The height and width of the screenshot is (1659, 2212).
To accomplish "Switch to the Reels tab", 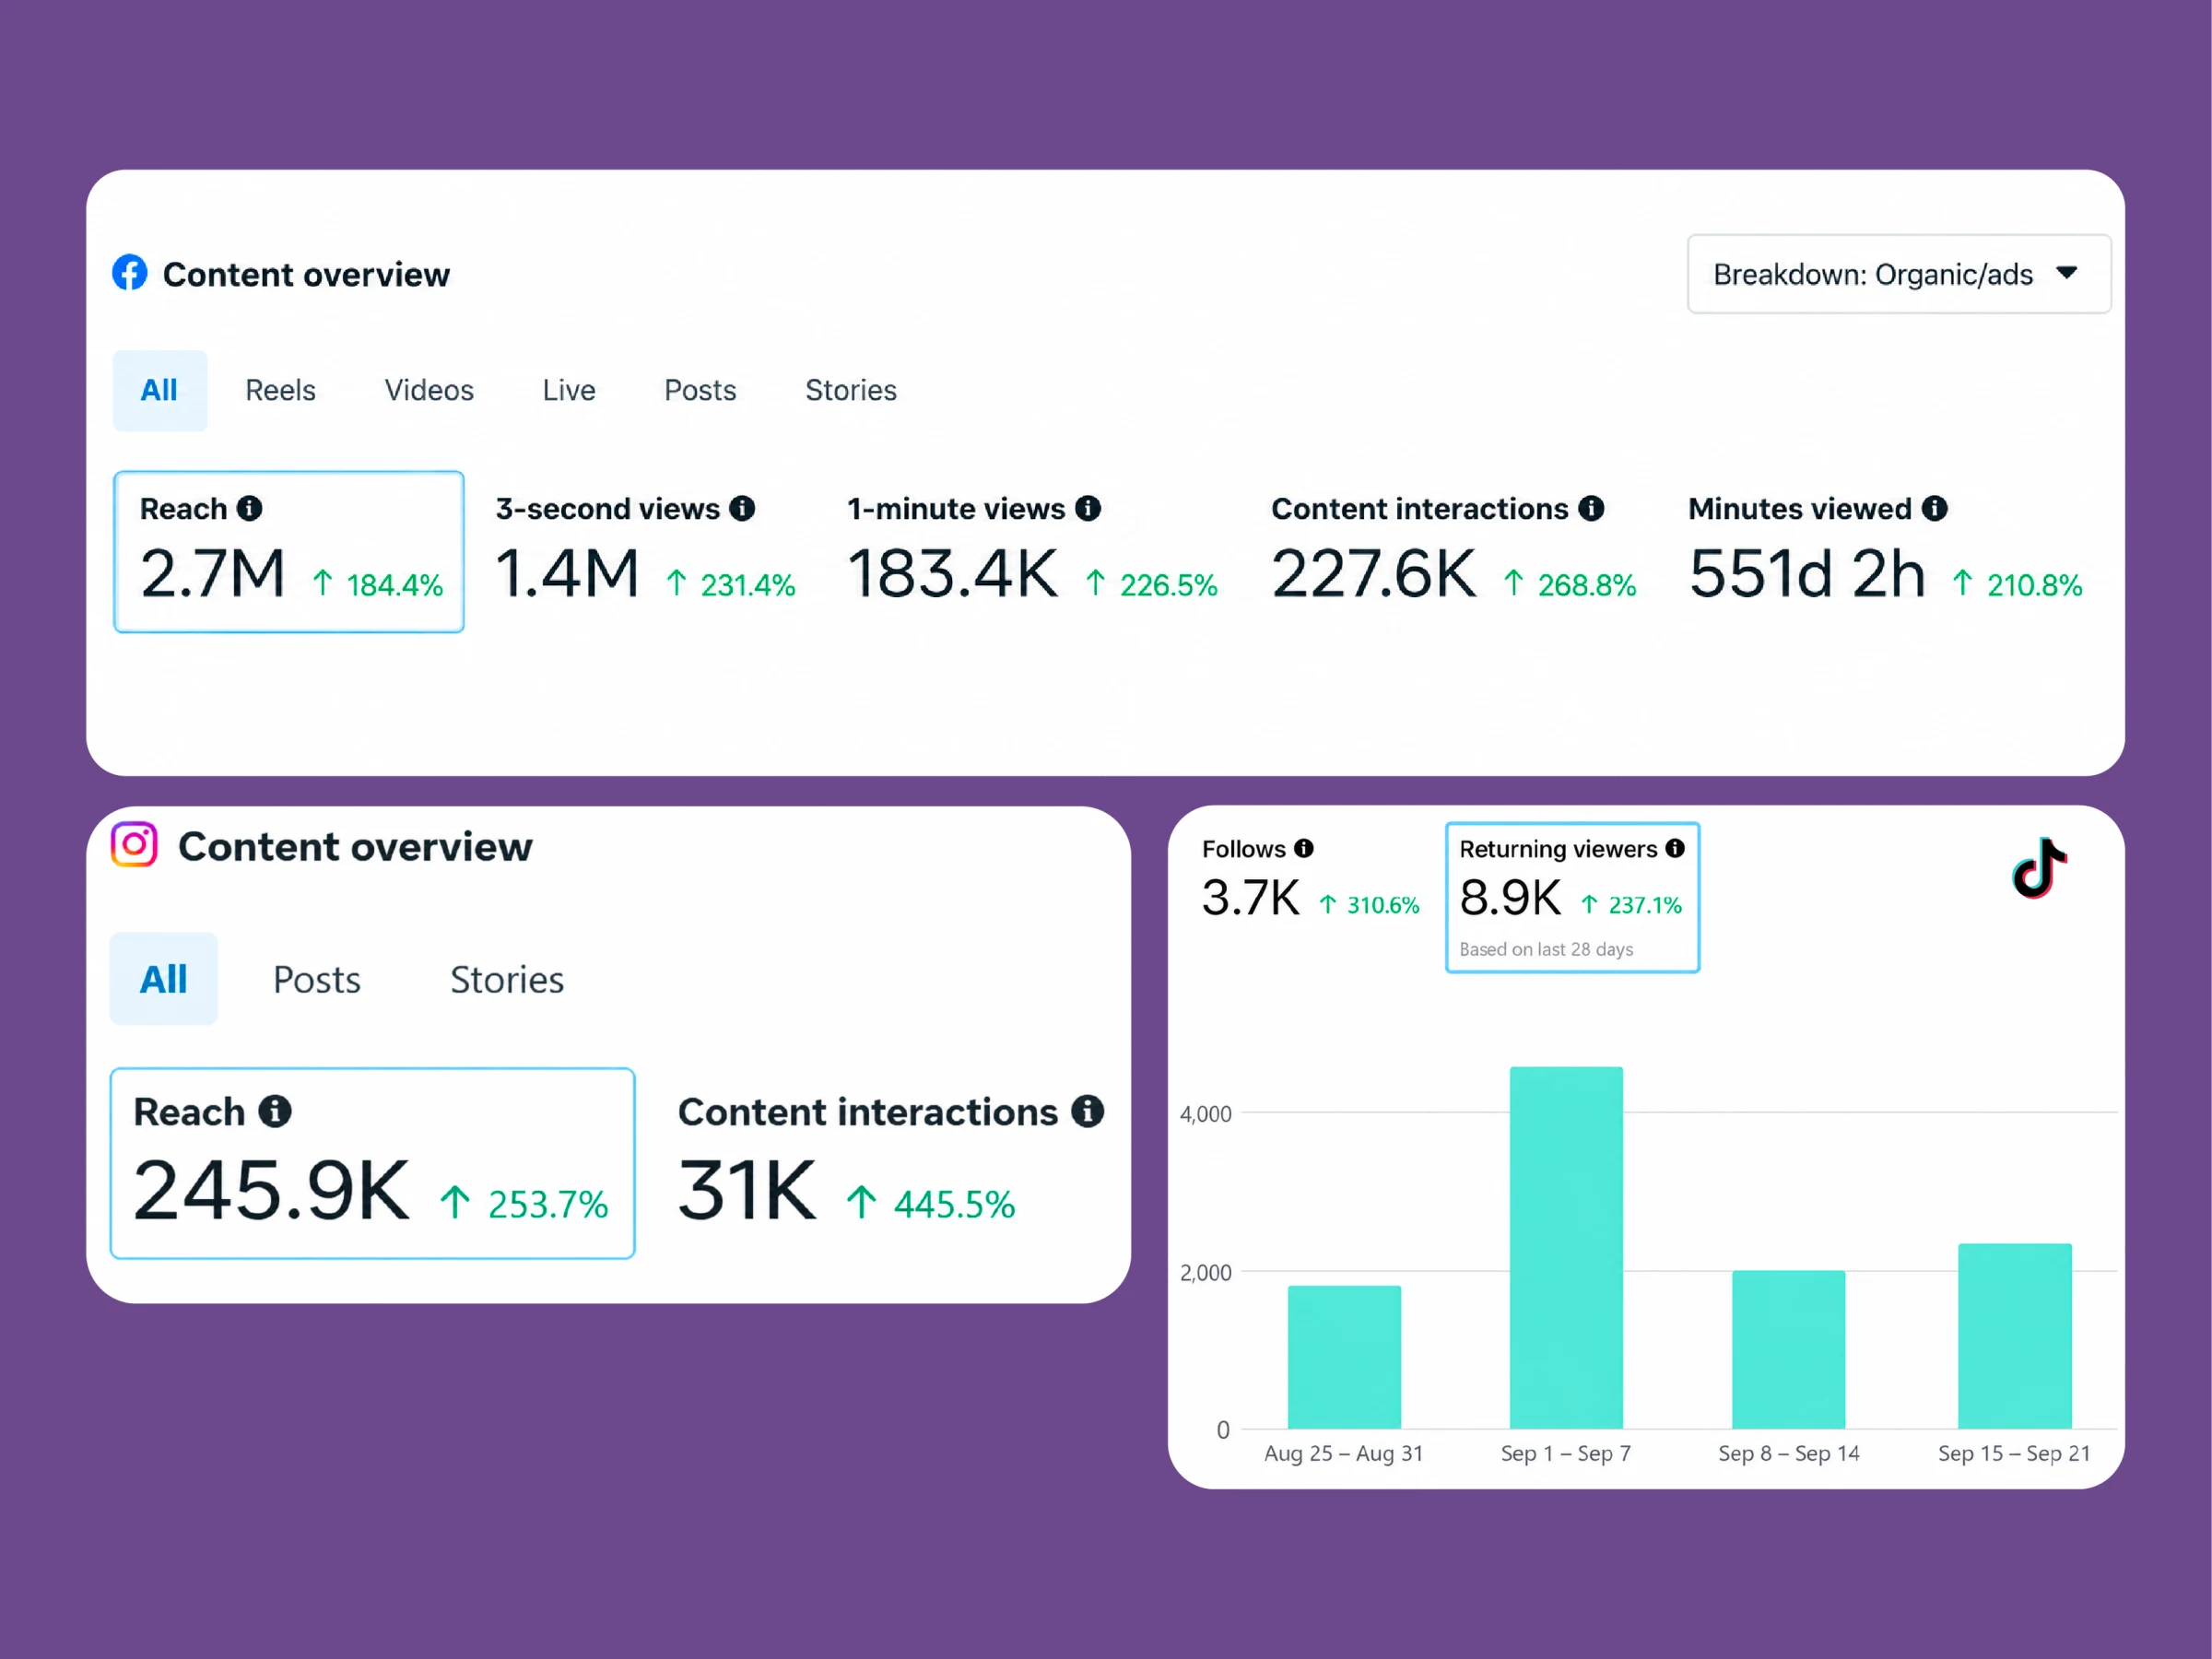I will point(281,390).
